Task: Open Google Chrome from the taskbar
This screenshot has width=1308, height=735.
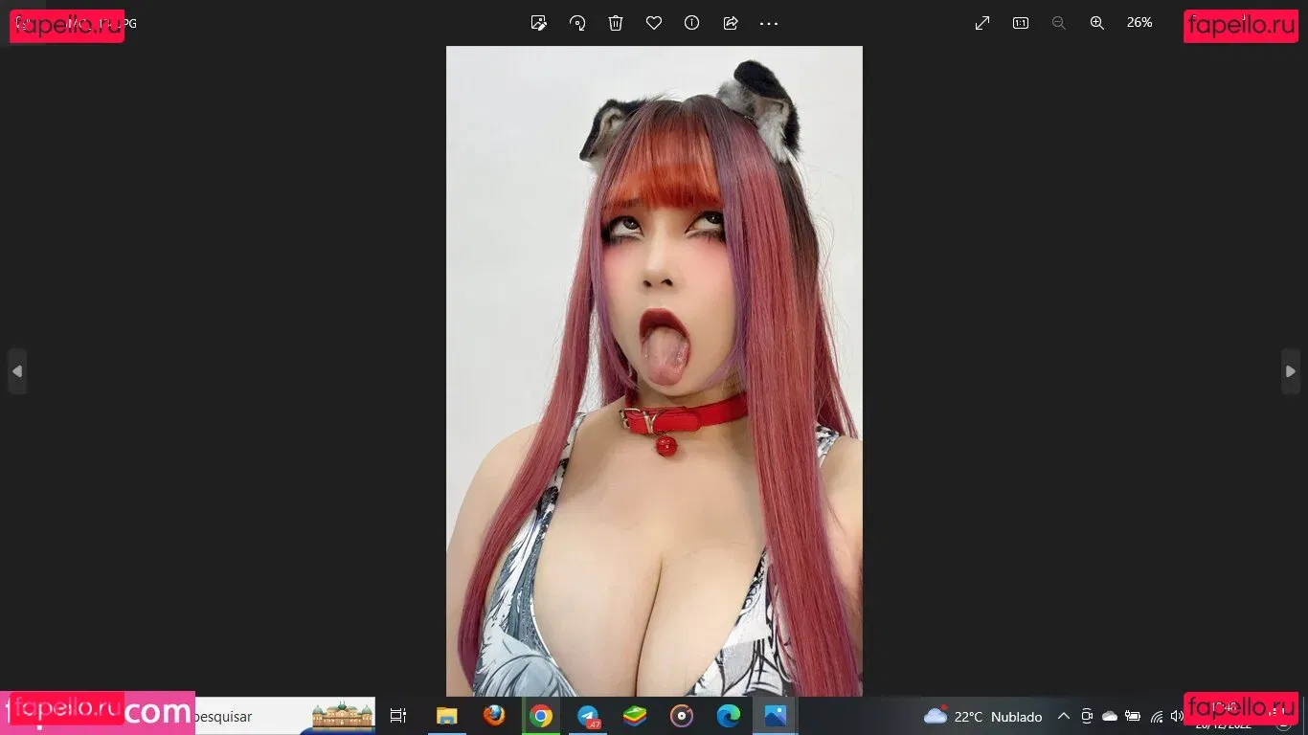Action: tap(540, 716)
